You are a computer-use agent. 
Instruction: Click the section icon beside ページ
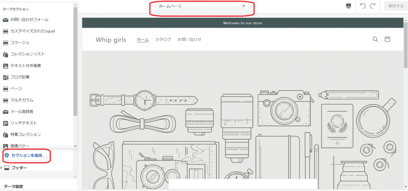pos(5,89)
